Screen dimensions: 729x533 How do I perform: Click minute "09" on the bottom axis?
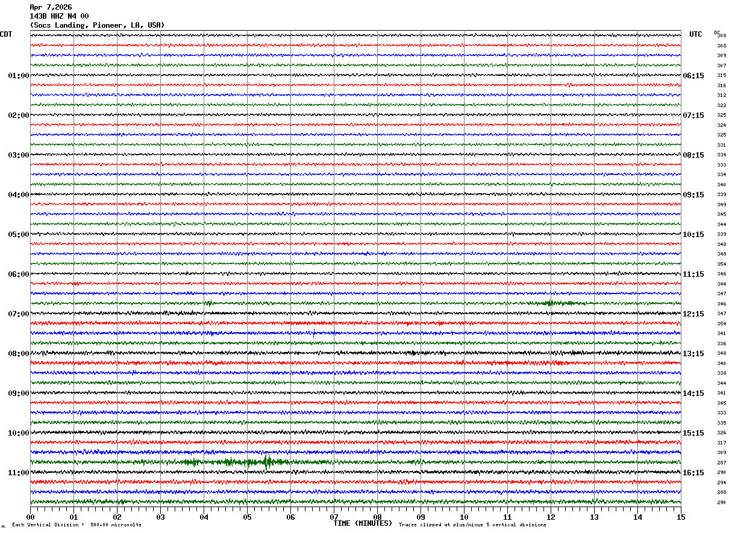point(421,517)
